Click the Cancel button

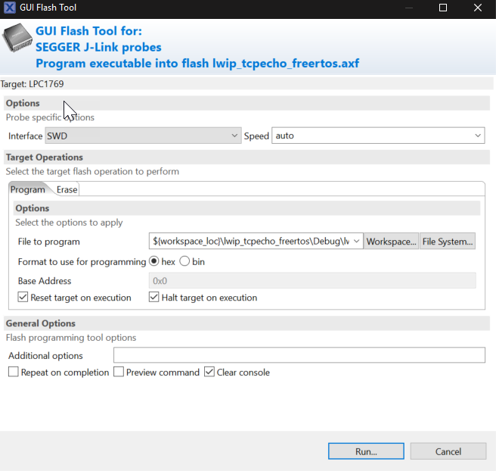448,451
